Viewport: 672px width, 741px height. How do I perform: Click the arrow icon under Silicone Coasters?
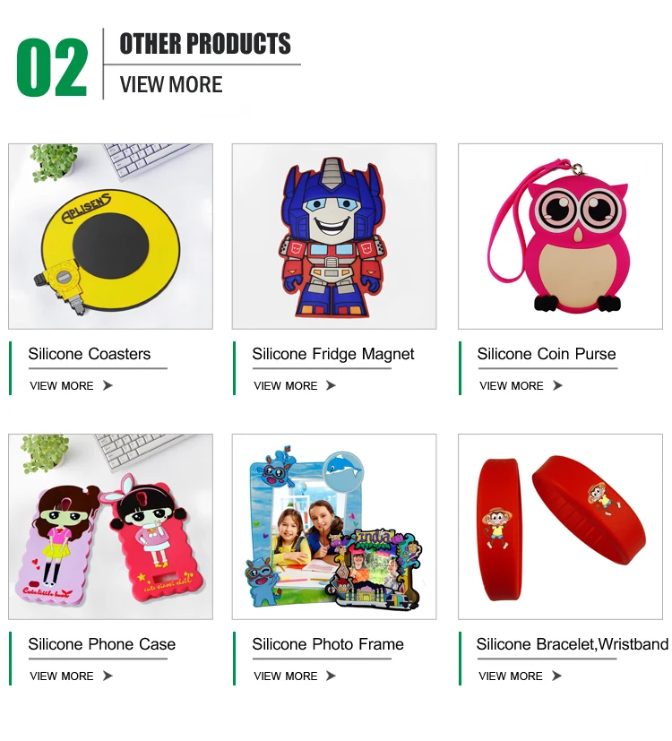[108, 385]
